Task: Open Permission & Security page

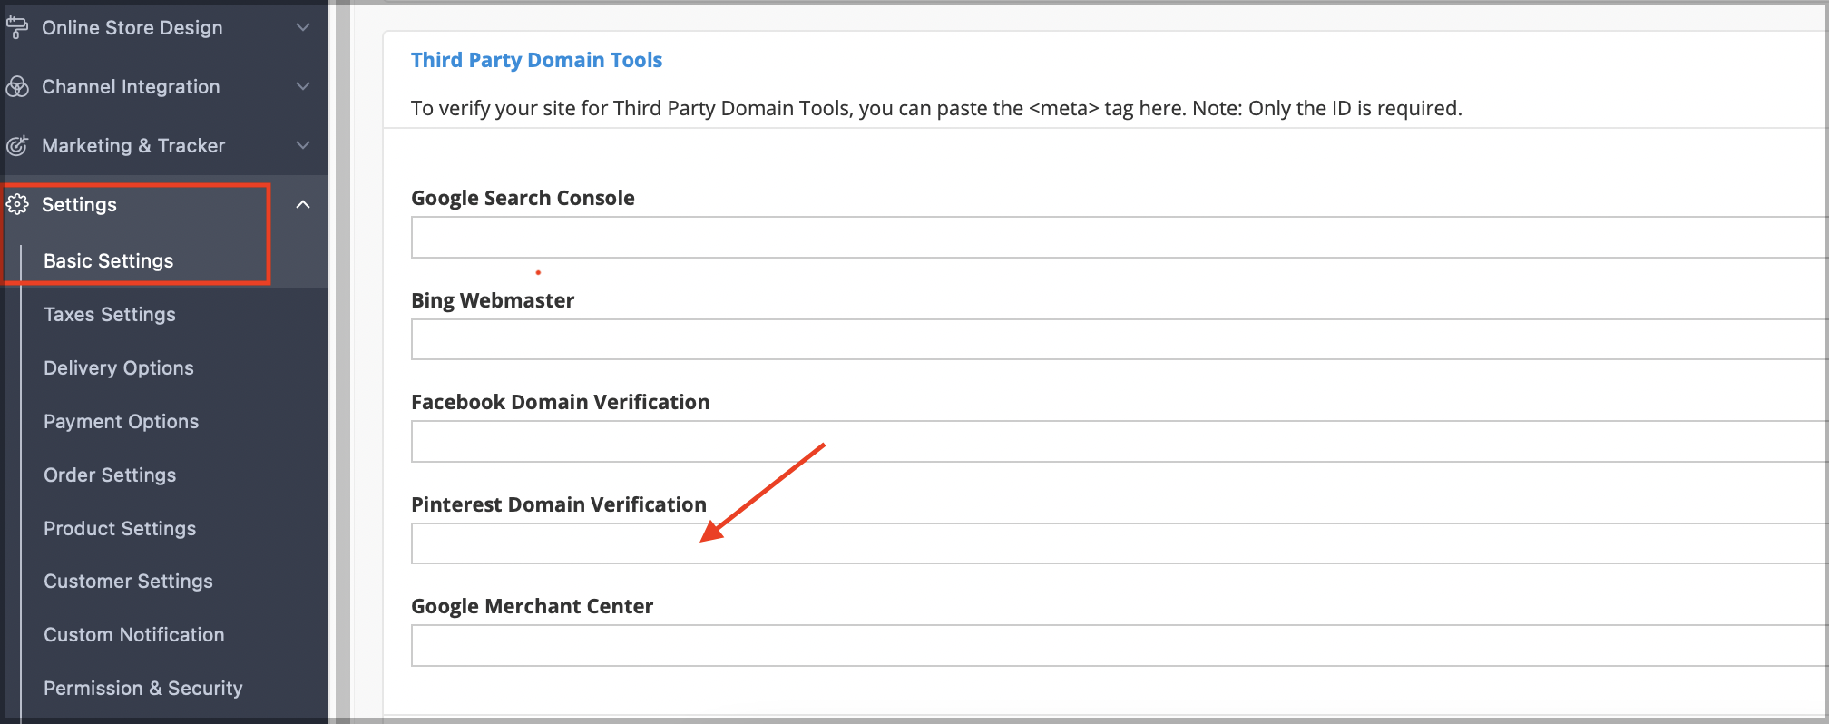Action: pos(143,688)
